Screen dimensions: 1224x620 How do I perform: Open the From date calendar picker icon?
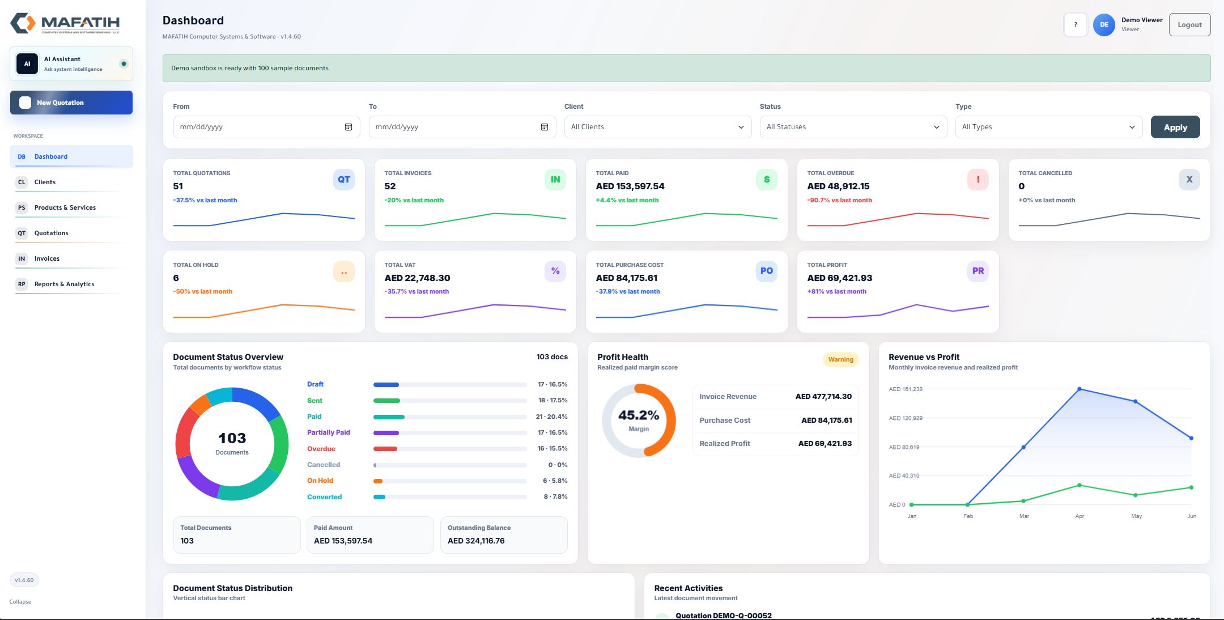pos(348,127)
